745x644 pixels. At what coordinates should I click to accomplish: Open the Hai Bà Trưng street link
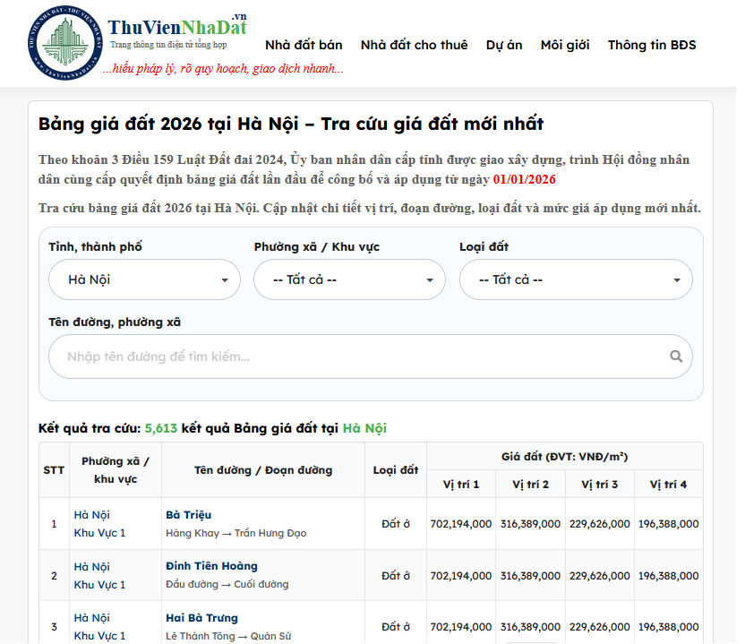(x=201, y=618)
